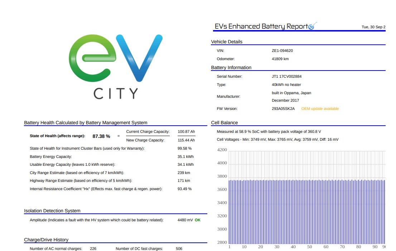Screen dimensions: 396x251
Task: Select the odometer reading 41809 km
Action: (x=280, y=59)
